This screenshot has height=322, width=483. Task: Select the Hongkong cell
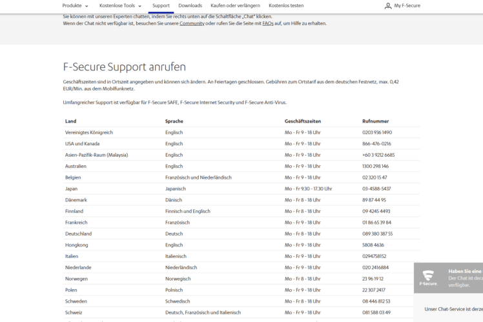[77, 245]
